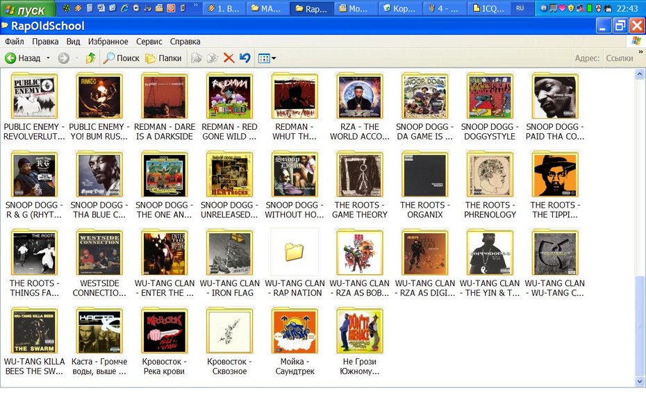This screenshot has height=420, width=646.
Task: Select SNOOP DOGG - DA GAME IS... folder
Action: pos(424,107)
